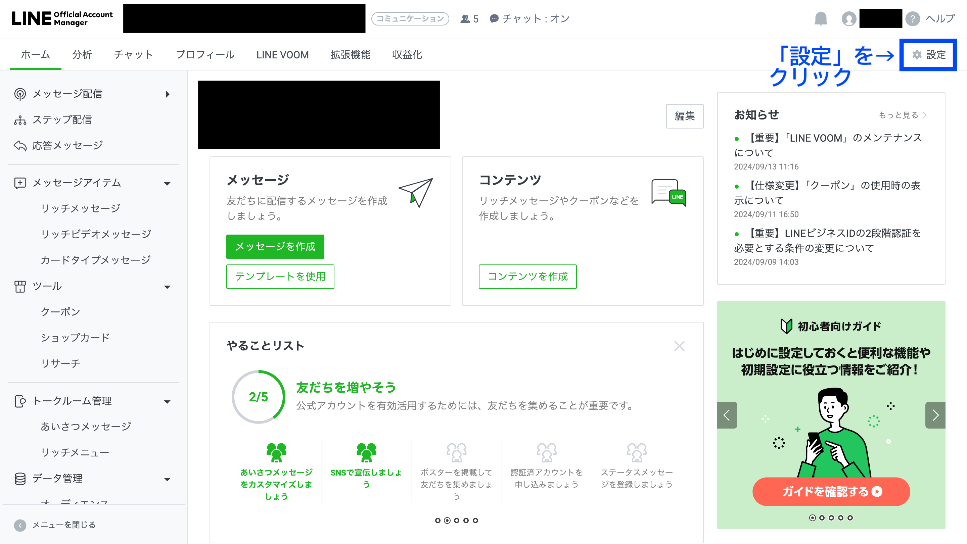Collapse the トークルーム管理 section
This screenshot has width=967, height=544.
tap(168, 401)
